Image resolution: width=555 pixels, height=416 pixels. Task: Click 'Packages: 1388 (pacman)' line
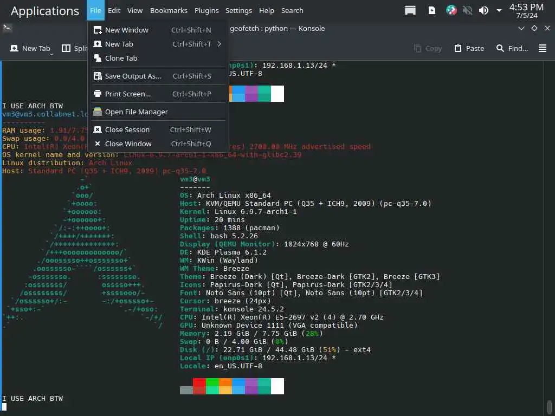230,228
